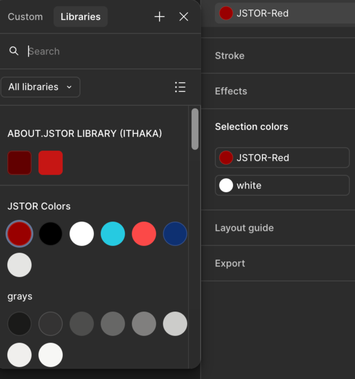Image resolution: width=355 pixels, height=379 pixels.
Task: Click the plus icon to create style
Action: (160, 17)
